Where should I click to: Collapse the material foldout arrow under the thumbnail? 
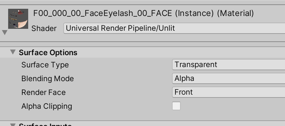tap(5, 33)
